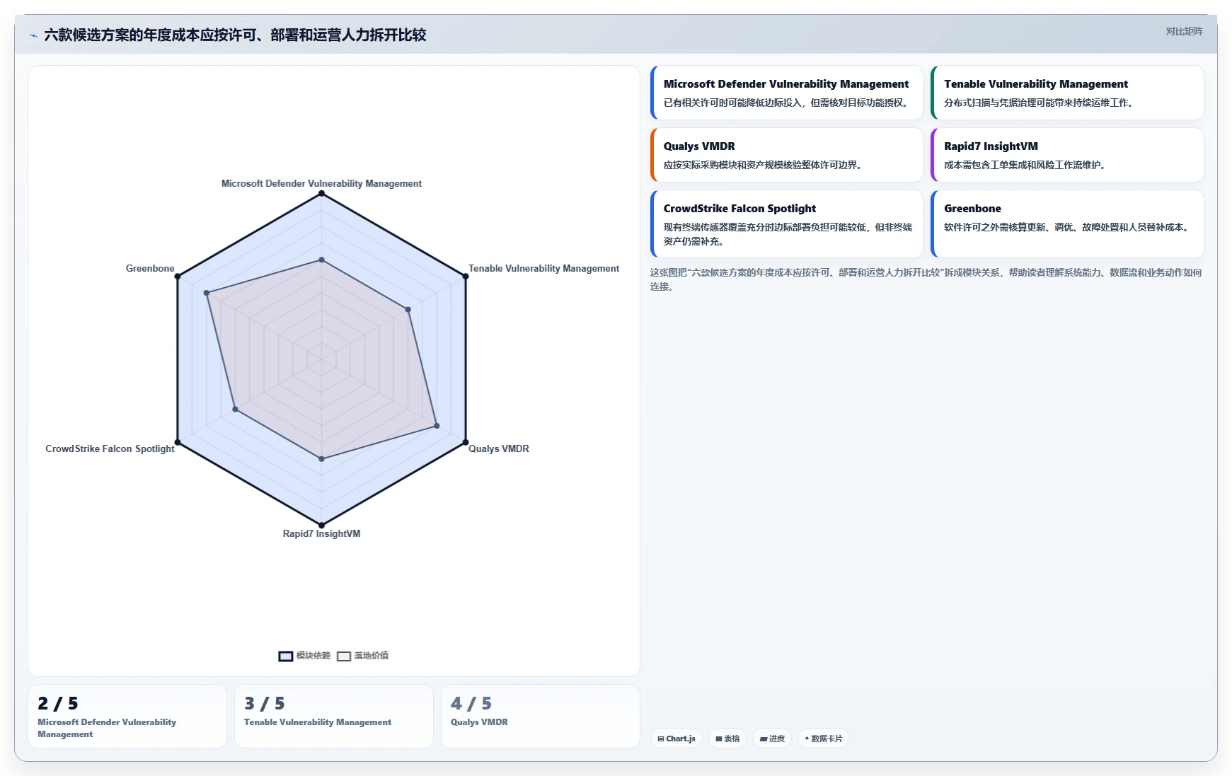
Task: Click the outer radar point at the Greenbone axis
Action: (x=178, y=277)
